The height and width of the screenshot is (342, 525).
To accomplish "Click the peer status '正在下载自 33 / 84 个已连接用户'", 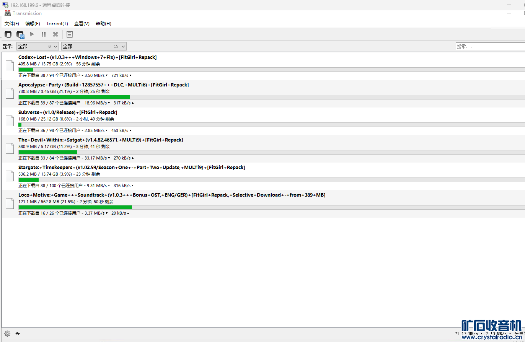I will [x=49, y=158].
